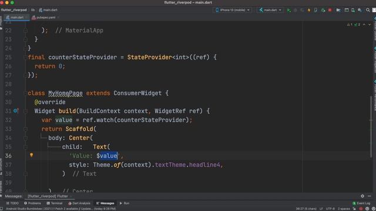Click flutter_riverpod breadcrumb in navigation bar
The height and width of the screenshot is (211, 376).
click(14, 10)
